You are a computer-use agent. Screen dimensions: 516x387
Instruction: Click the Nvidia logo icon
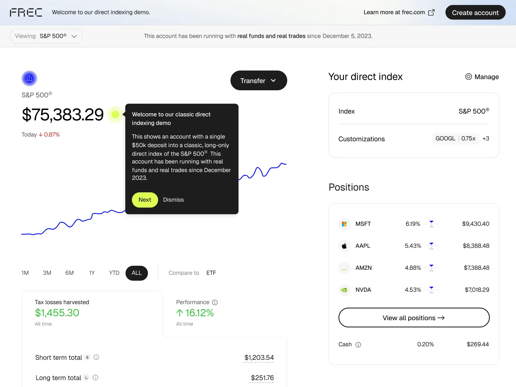(344, 290)
